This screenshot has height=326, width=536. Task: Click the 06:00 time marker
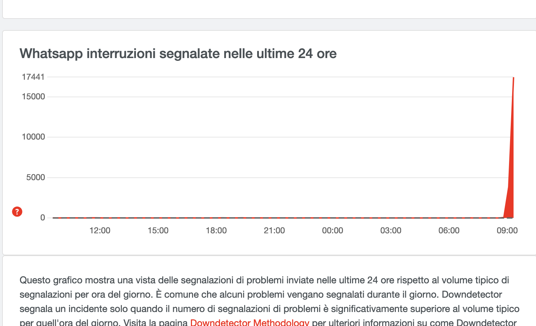pyautogui.click(x=449, y=230)
